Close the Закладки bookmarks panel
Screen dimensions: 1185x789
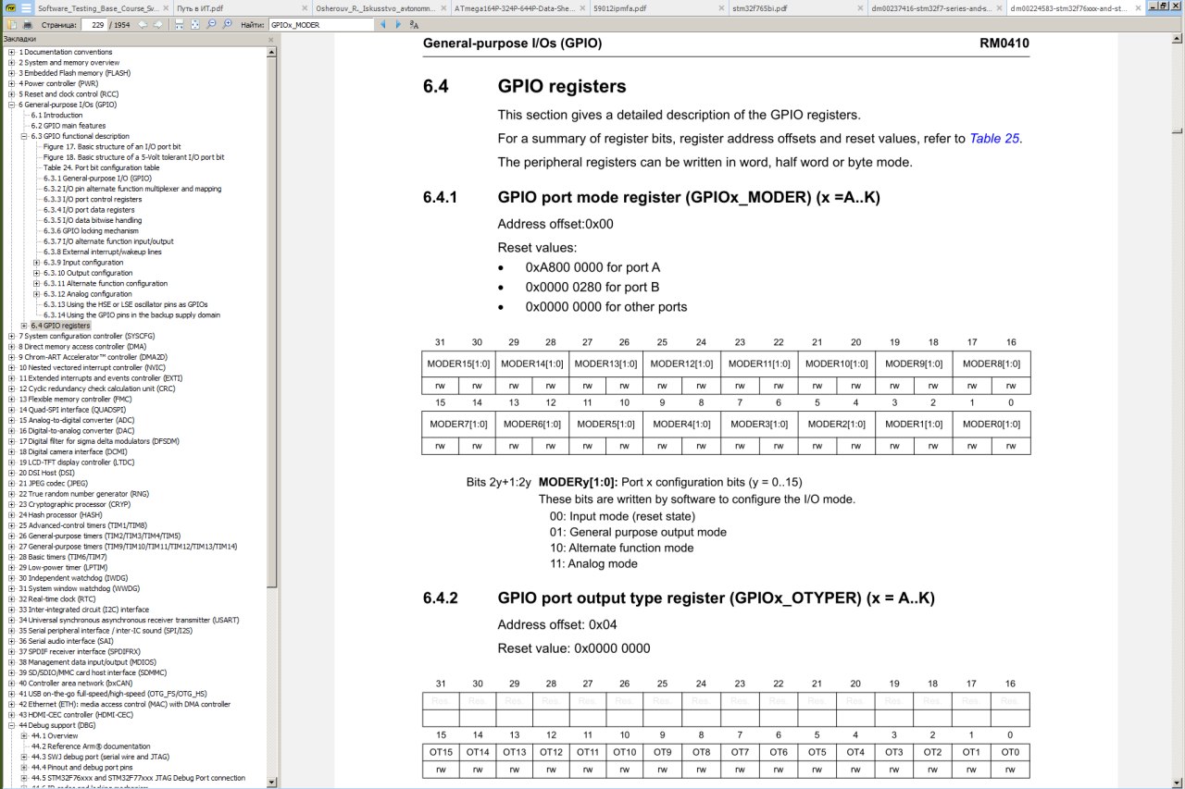pyautogui.click(x=271, y=40)
